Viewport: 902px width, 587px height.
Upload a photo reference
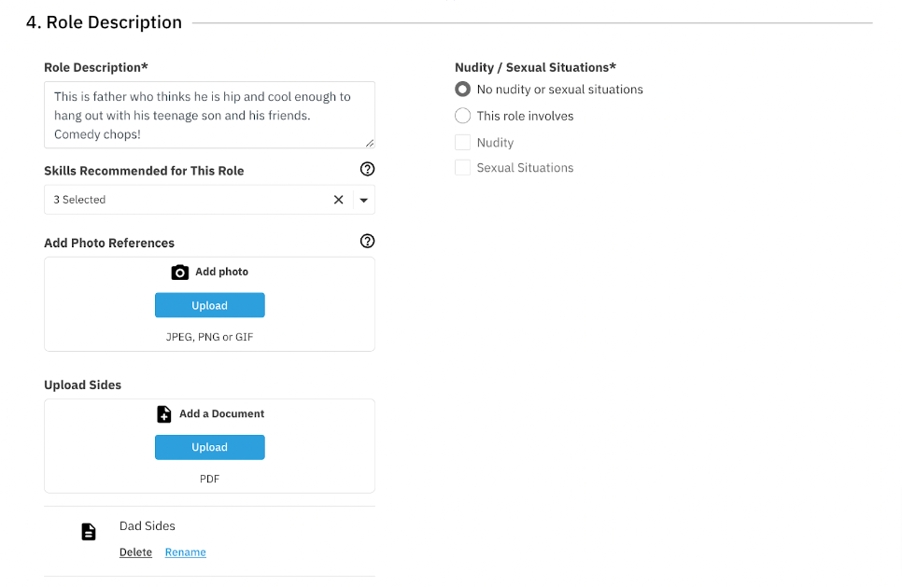click(209, 305)
